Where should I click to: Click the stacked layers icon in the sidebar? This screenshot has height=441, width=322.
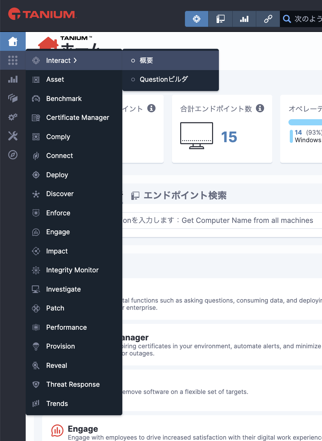(13, 98)
